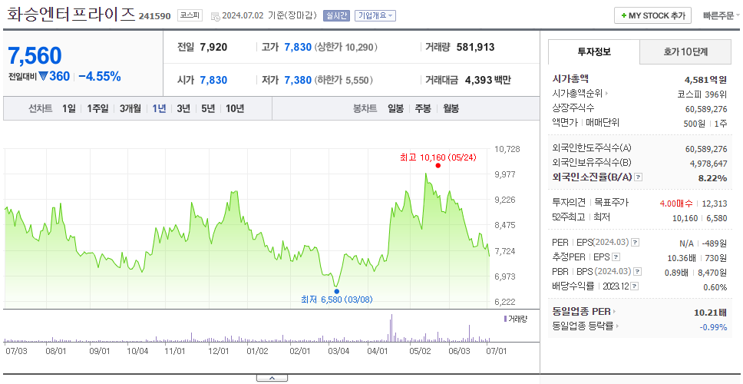
Task: Click the 목표주가 value 12,313
Action: pyautogui.click(x=714, y=204)
